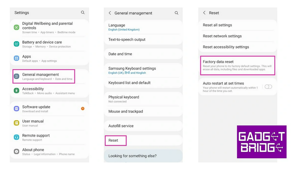Click search icon in General management
The height and width of the screenshot is (172, 291).
[176, 13]
